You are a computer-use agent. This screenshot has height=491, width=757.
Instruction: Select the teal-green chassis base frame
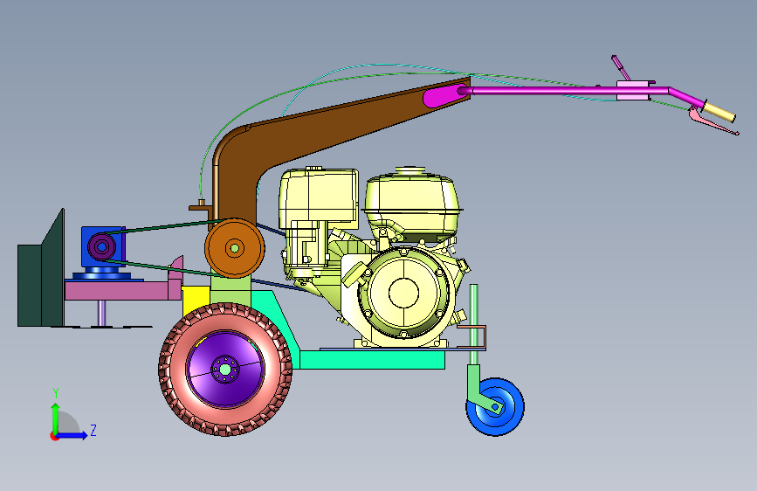(x=372, y=360)
